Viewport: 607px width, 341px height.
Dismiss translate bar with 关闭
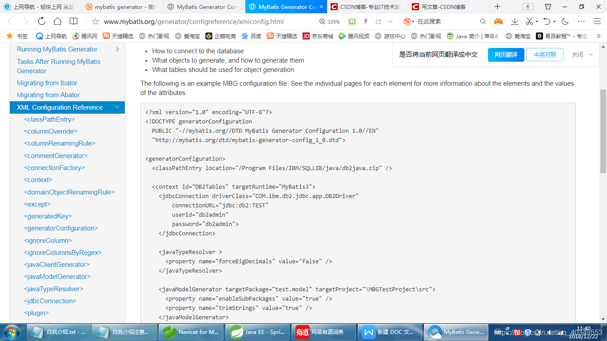pos(577,55)
